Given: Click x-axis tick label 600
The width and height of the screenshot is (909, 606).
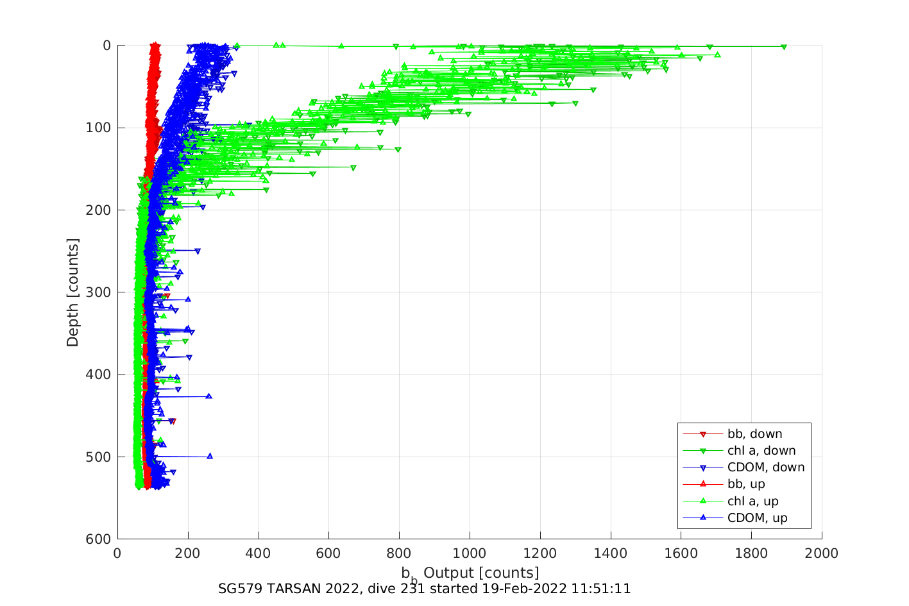Looking at the screenshot, I should pyautogui.click(x=328, y=553).
